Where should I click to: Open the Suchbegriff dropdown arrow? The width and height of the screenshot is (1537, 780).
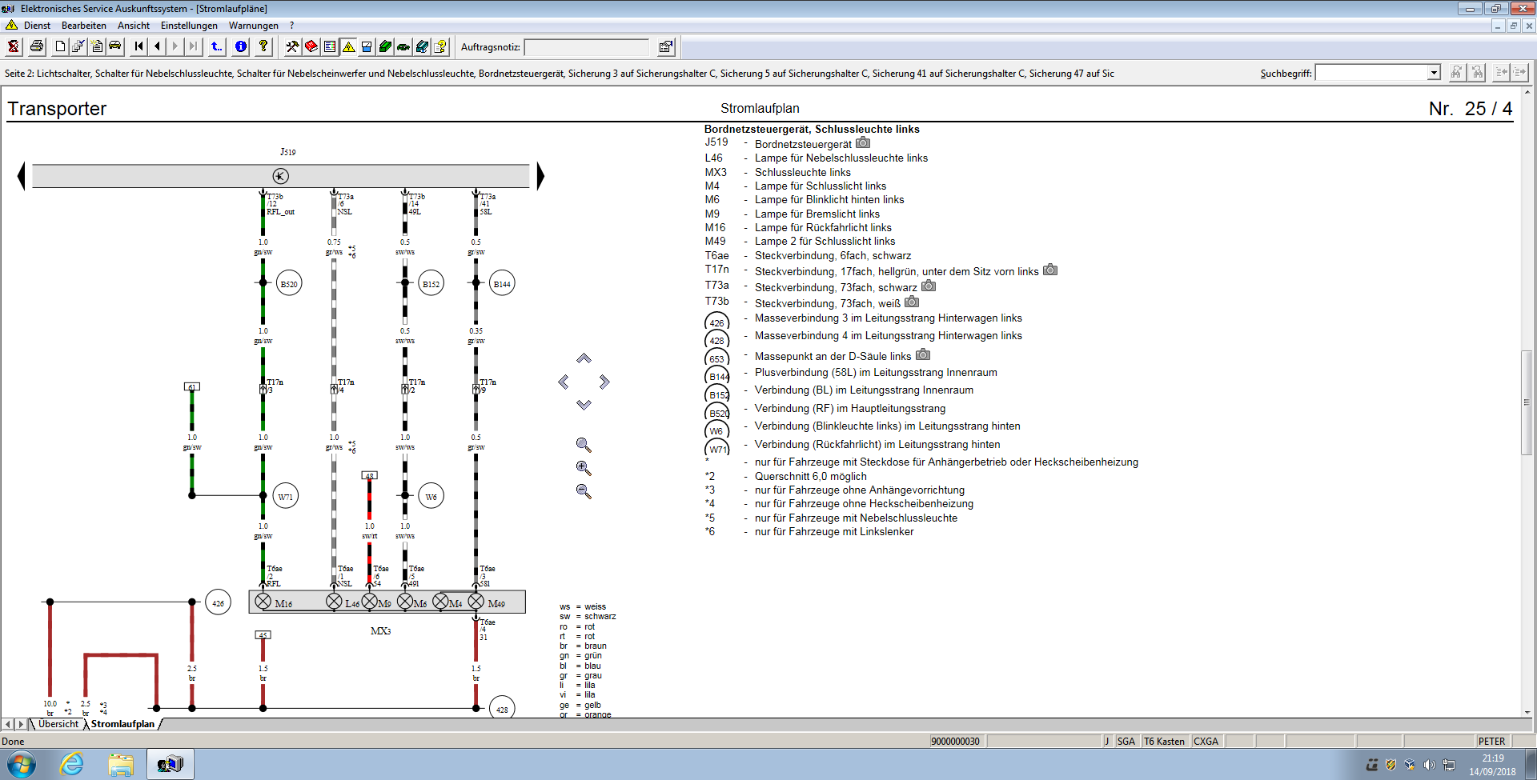pos(1434,73)
